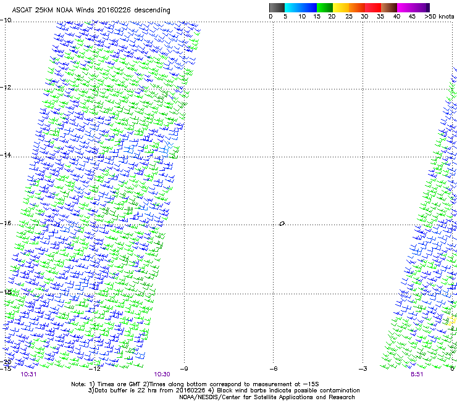Pick the red 30–35 knots color segment
The height and width of the screenshot is (401, 457).
(x=373, y=7)
